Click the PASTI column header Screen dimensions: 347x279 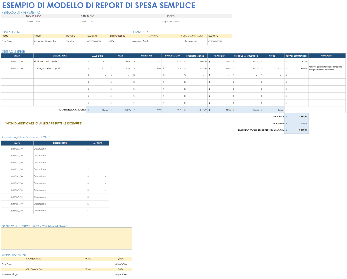pos(120,56)
